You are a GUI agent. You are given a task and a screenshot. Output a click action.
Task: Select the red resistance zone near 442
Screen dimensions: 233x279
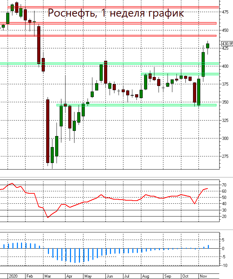coord(108,36)
